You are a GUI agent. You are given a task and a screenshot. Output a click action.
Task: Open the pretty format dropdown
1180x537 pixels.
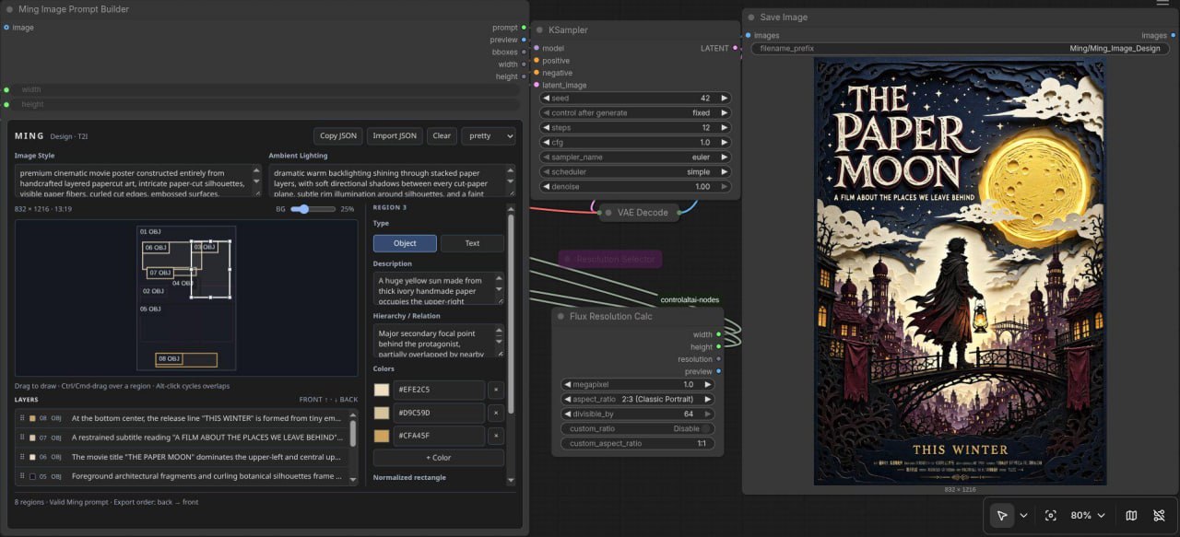point(488,135)
